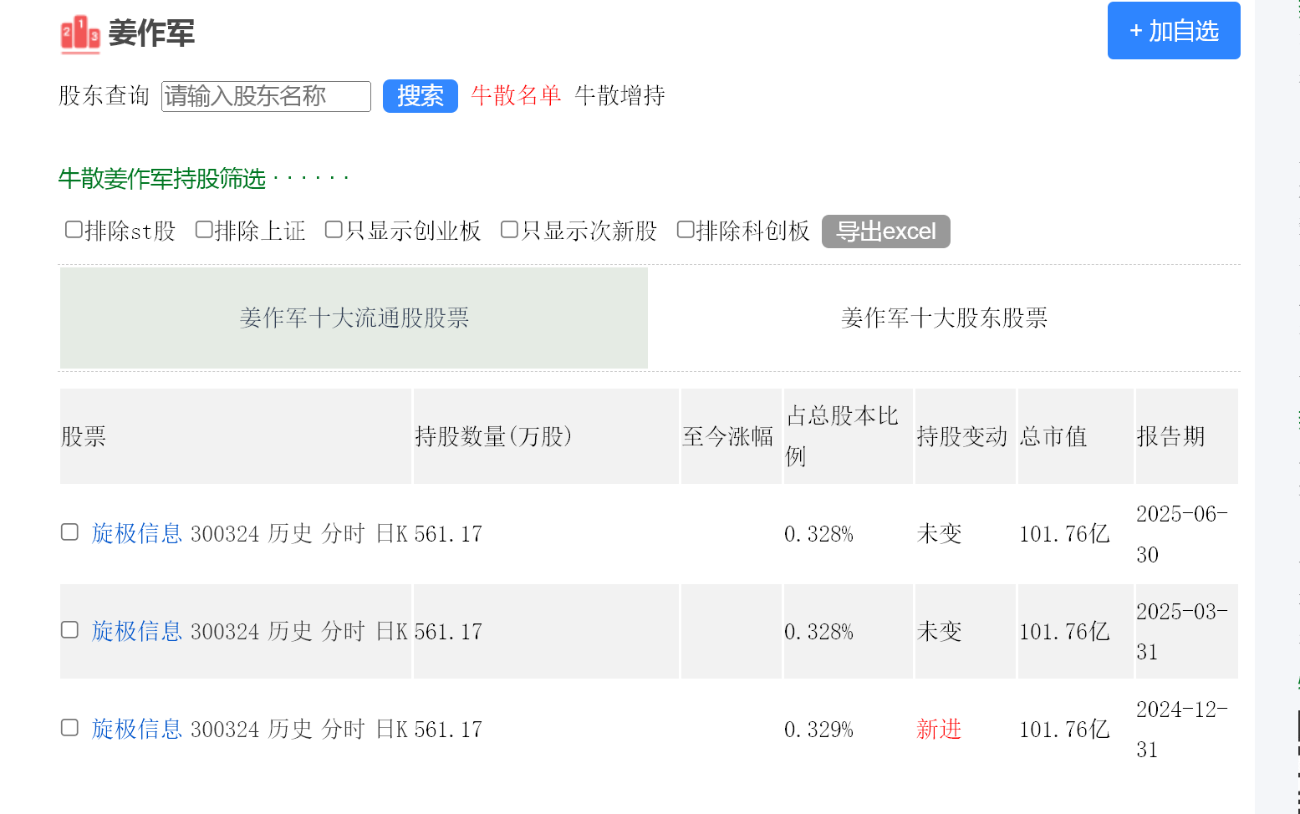
Task: Enable the 排除st股 checkbox
Action: (74, 230)
